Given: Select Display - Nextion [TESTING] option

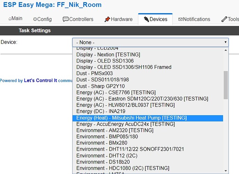Looking at the screenshot, I should click(x=108, y=55).
